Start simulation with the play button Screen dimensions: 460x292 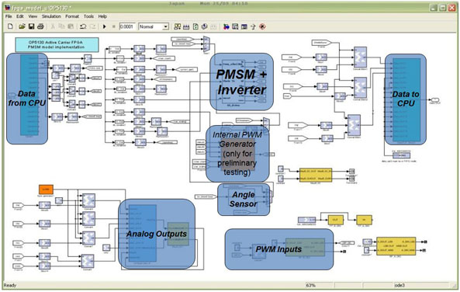104,26
